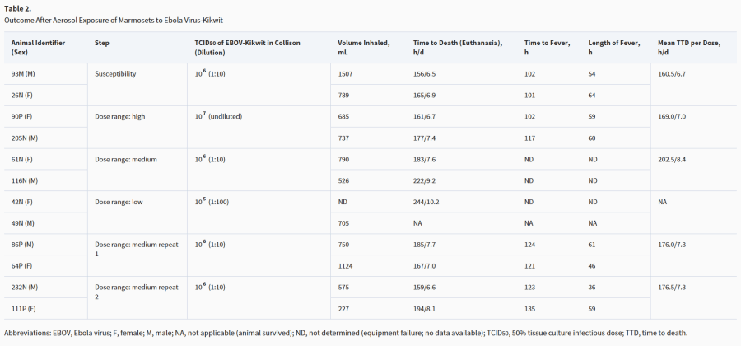This screenshot has height=346, width=741.
Task: Select the "Susceptibility" step cell
Action: pyautogui.click(x=115, y=73)
